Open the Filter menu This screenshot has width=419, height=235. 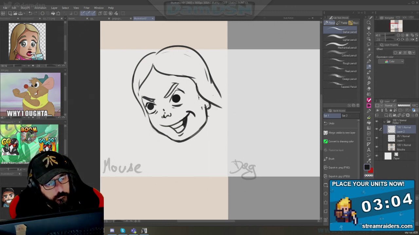pos(86,8)
